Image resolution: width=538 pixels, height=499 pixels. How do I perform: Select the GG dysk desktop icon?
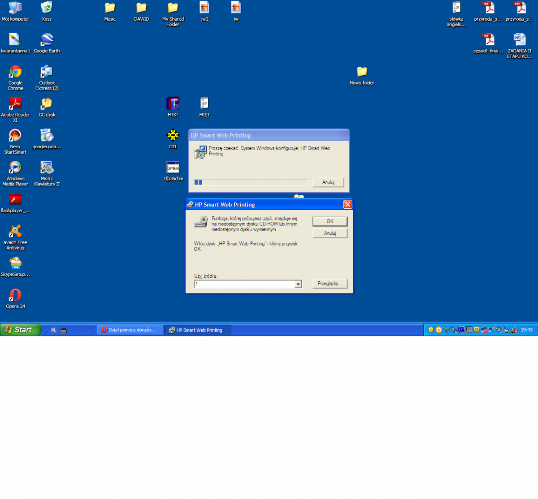pyautogui.click(x=47, y=108)
